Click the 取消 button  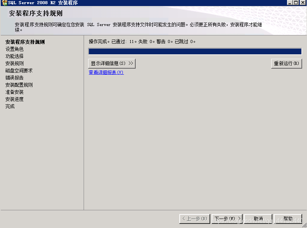pyautogui.click(x=258, y=219)
